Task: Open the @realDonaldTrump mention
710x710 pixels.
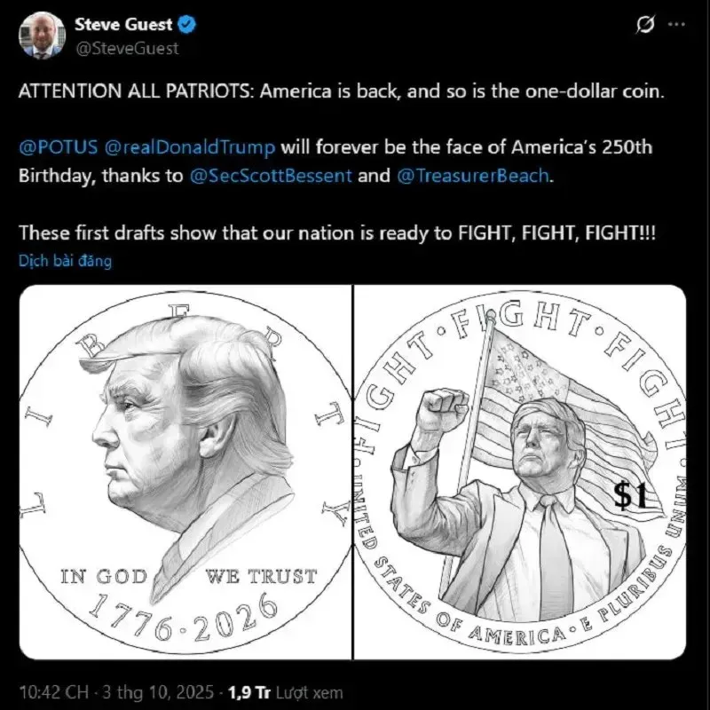Action: 190,147
